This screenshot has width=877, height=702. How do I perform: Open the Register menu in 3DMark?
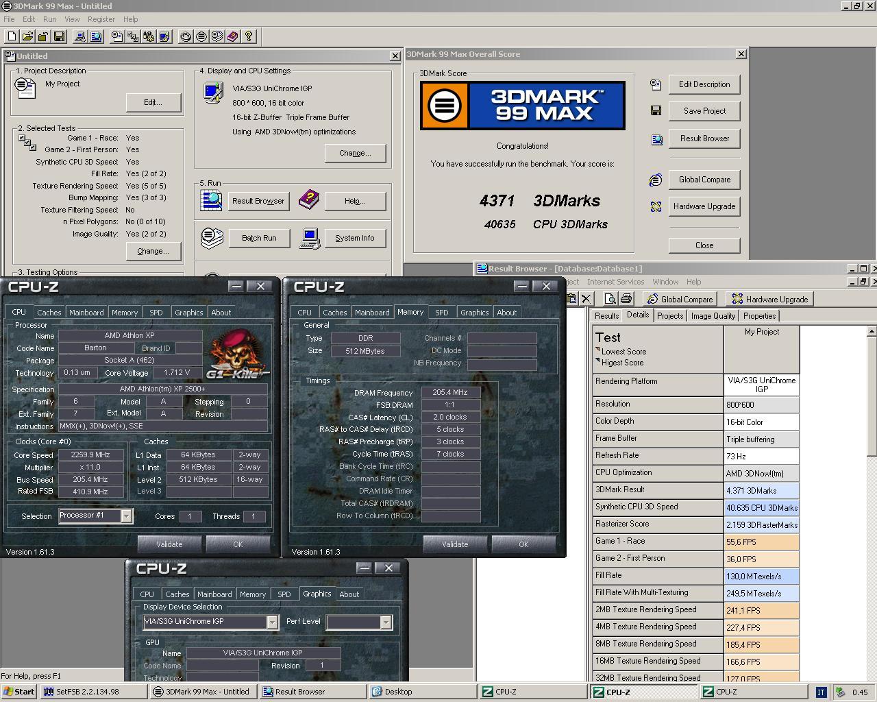(x=101, y=19)
